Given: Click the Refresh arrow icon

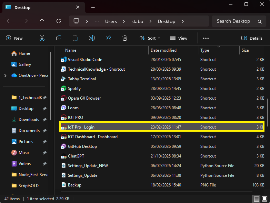Looking at the screenshot, I should (59, 21).
